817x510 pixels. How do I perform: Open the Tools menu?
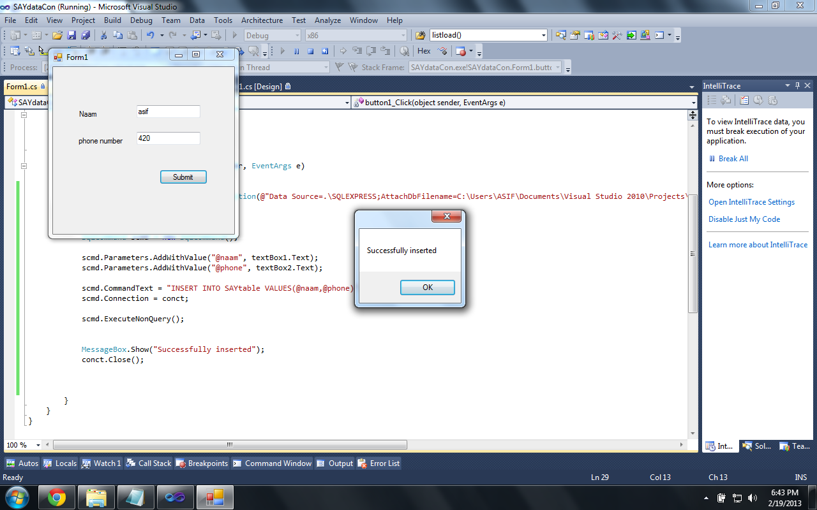[x=223, y=20]
